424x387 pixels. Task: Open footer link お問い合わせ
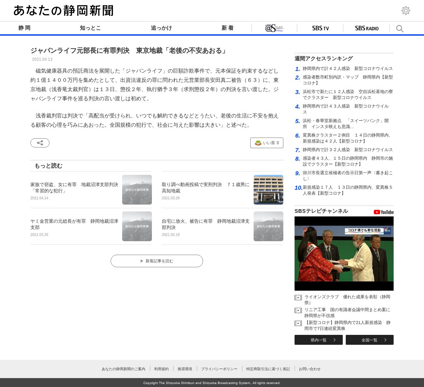(310, 369)
